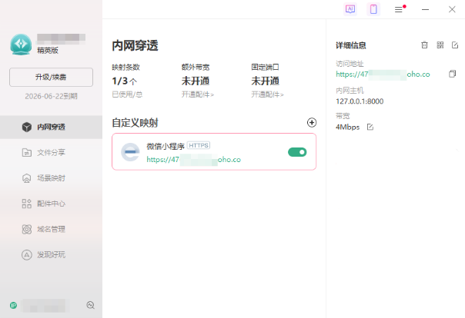Close the window
Screen dimensions: 465x318
click(x=452, y=9)
